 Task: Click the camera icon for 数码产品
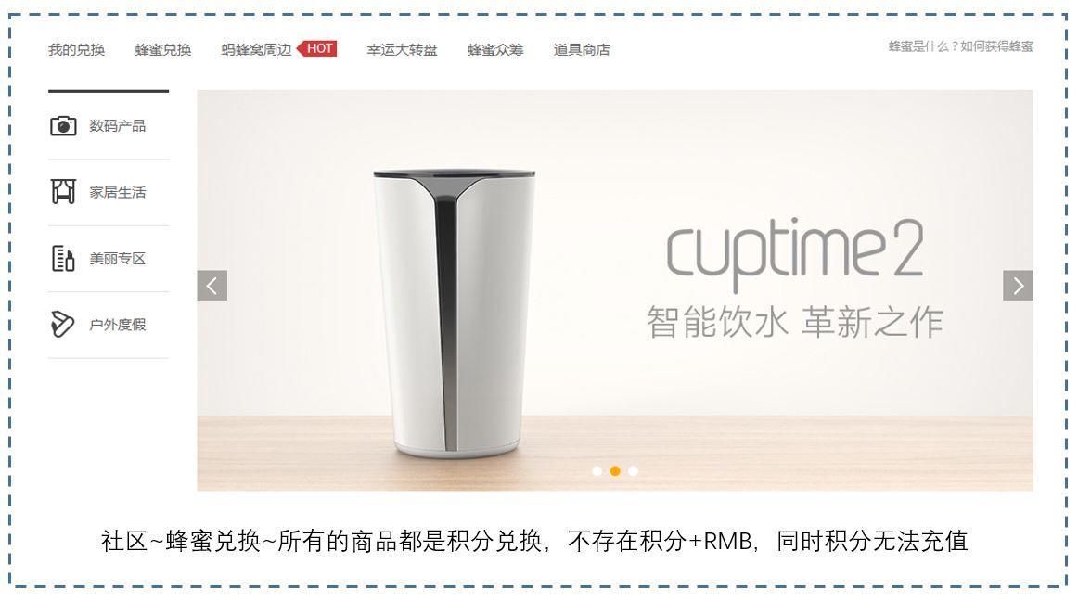click(x=63, y=126)
